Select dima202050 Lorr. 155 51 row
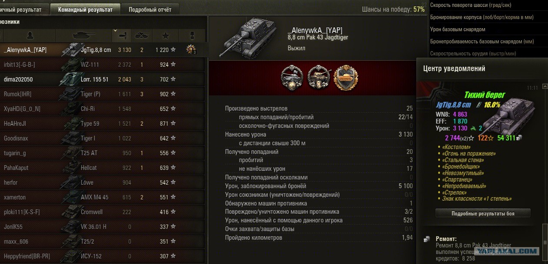The width and height of the screenshot is (548, 264). 102,79
